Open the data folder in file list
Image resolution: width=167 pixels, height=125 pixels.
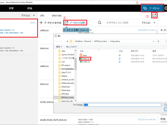tap(85, 55)
